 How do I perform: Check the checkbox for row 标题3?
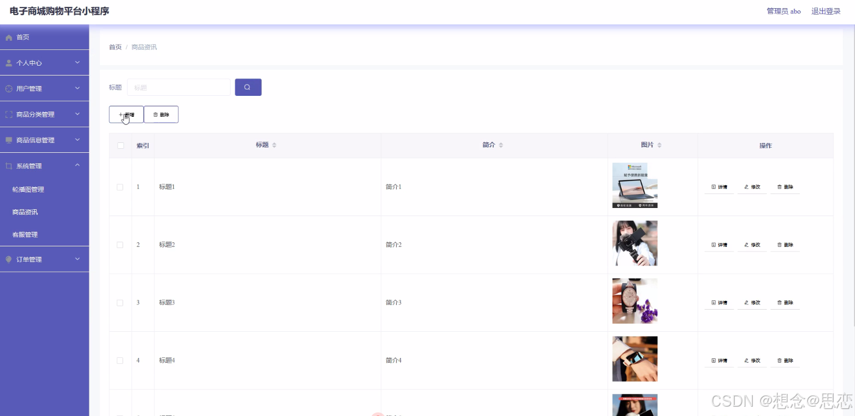(120, 303)
